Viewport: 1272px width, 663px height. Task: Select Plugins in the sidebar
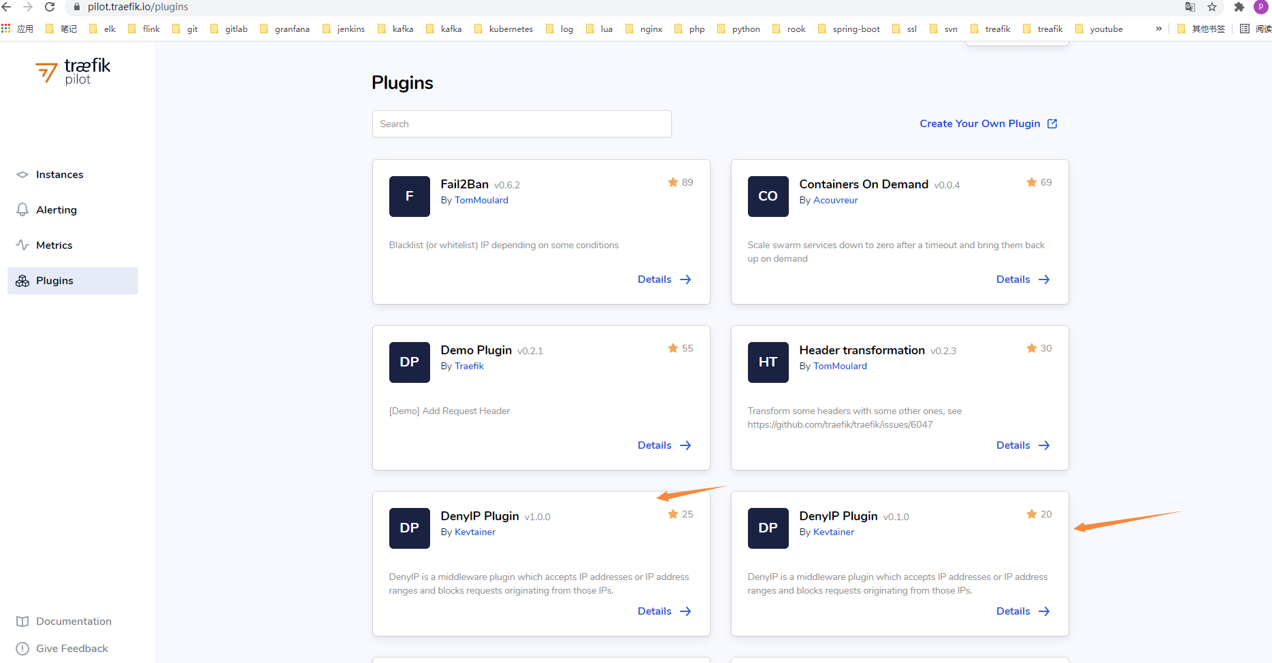(x=73, y=281)
